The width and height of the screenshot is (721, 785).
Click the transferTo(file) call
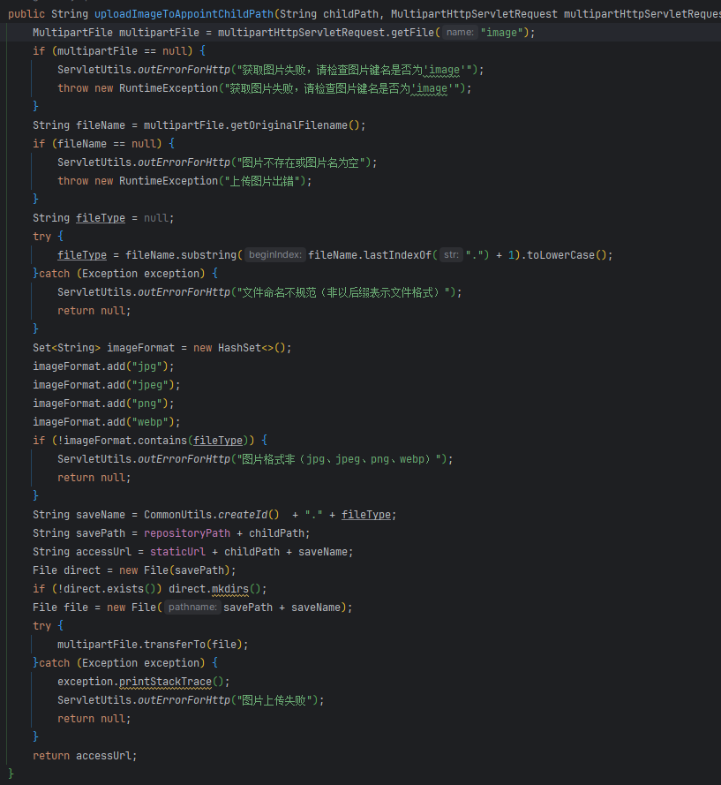point(193,645)
